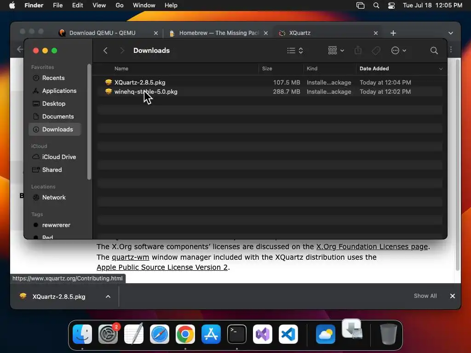Expand download item options chevron
The height and width of the screenshot is (353, 471).
108,296
